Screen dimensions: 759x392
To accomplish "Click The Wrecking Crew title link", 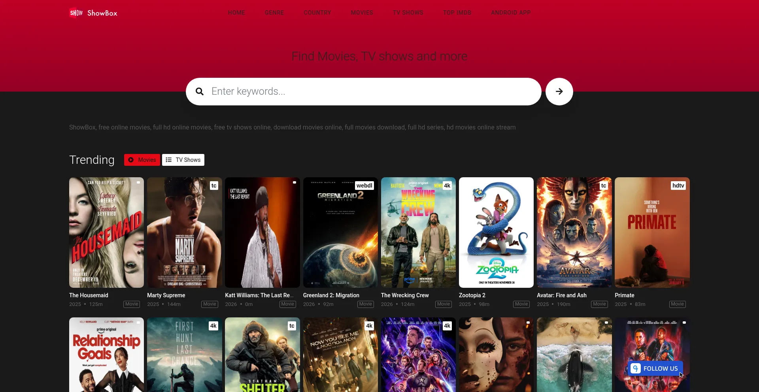I will tap(405, 295).
